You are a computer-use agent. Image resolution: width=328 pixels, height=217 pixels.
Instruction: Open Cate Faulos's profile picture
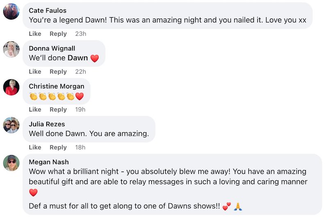(11, 11)
